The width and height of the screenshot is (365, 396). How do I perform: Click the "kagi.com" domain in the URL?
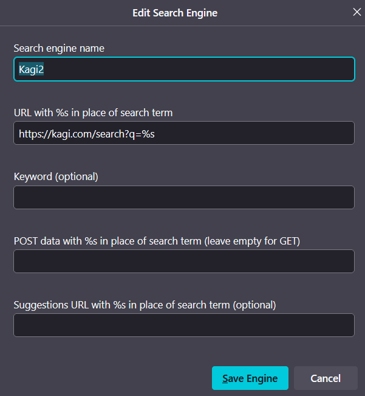click(70, 133)
